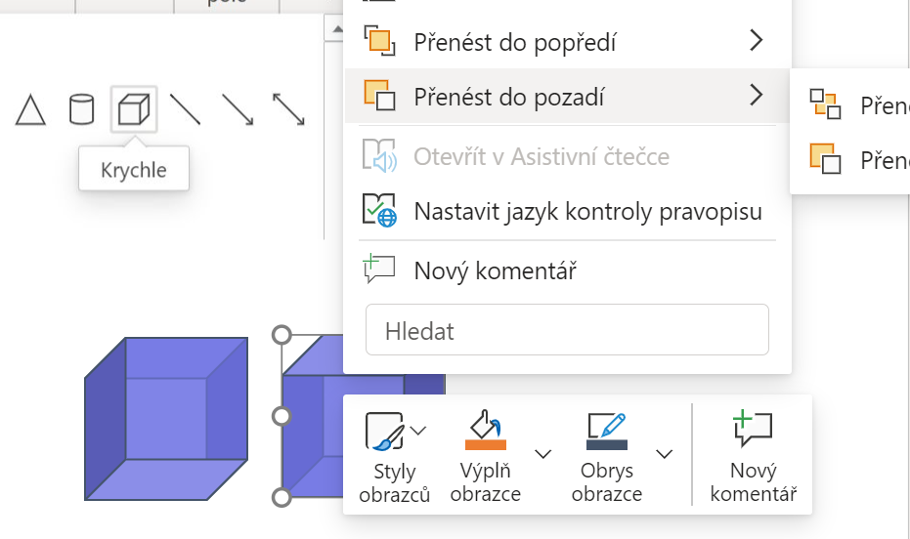Open the Výplň obrazce dropdown arrow
This screenshot has width=910, height=539.
[543, 454]
